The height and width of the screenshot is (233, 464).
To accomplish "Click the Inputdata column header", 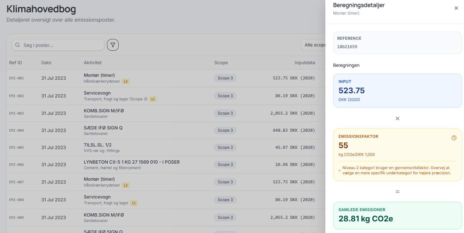I will click(305, 63).
